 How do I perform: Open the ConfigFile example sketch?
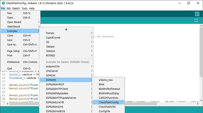(x=108, y=111)
